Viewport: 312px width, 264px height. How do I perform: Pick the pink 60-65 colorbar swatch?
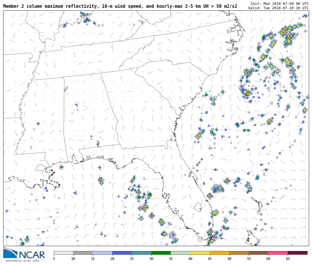278,253
